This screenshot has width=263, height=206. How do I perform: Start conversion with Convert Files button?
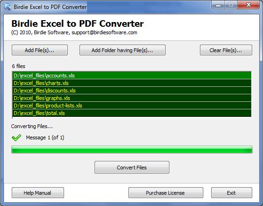132,168
